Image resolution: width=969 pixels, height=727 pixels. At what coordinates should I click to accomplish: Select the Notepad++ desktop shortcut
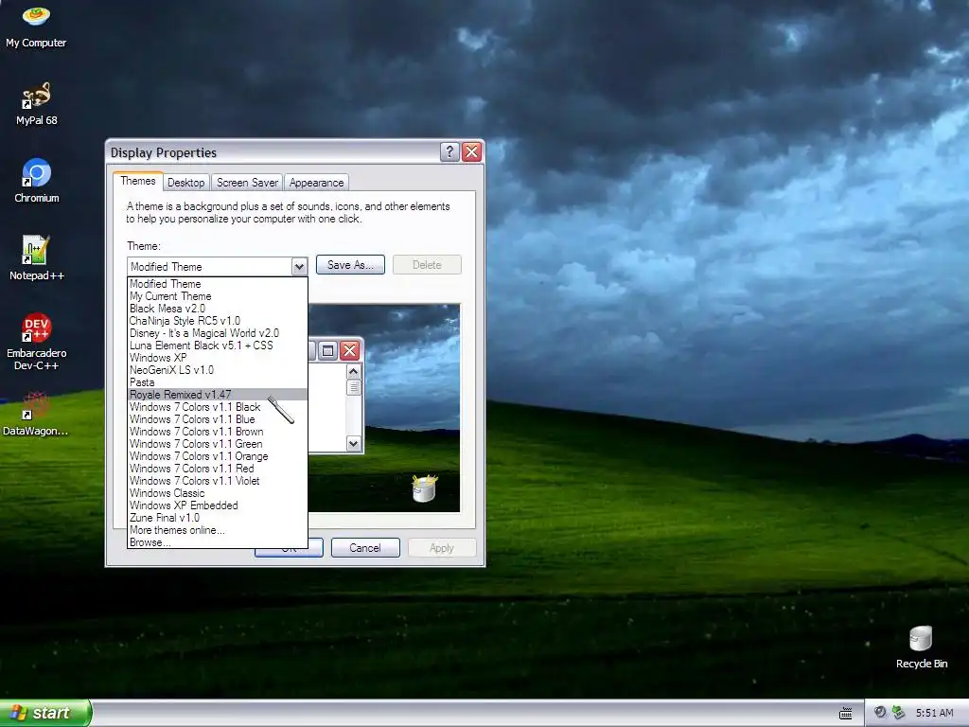[x=37, y=258]
